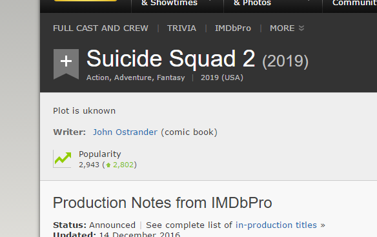Viewport: 377px width, 237px height.
Task: Go to IMDbPro link in subnav
Action: coord(233,28)
